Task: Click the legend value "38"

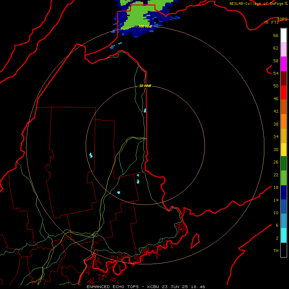Action: pyautogui.click(x=276, y=124)
